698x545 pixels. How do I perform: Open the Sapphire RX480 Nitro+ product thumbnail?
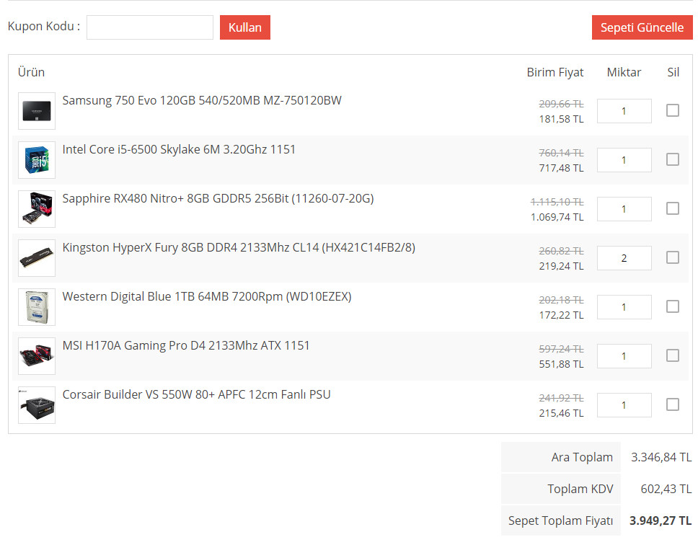(37, 209)
